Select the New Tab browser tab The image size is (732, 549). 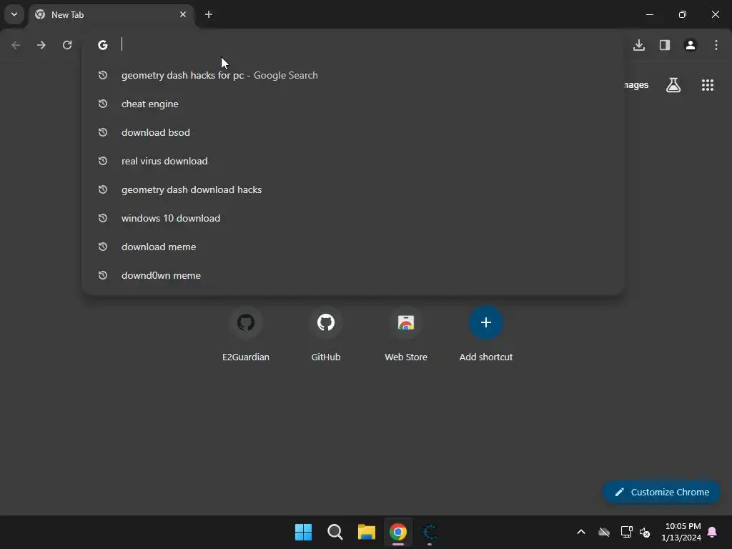point(112,15)
